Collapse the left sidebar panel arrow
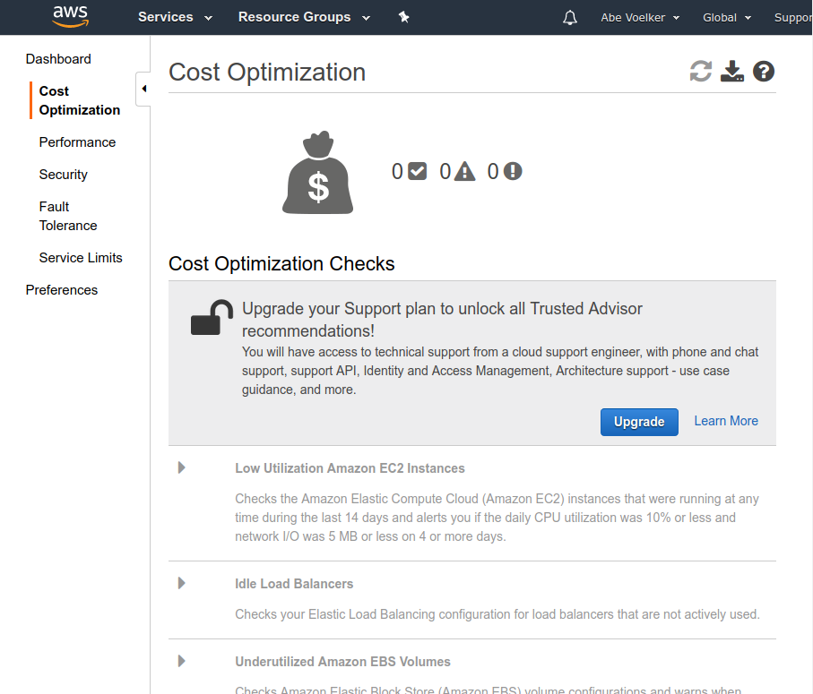 point(143,89)
